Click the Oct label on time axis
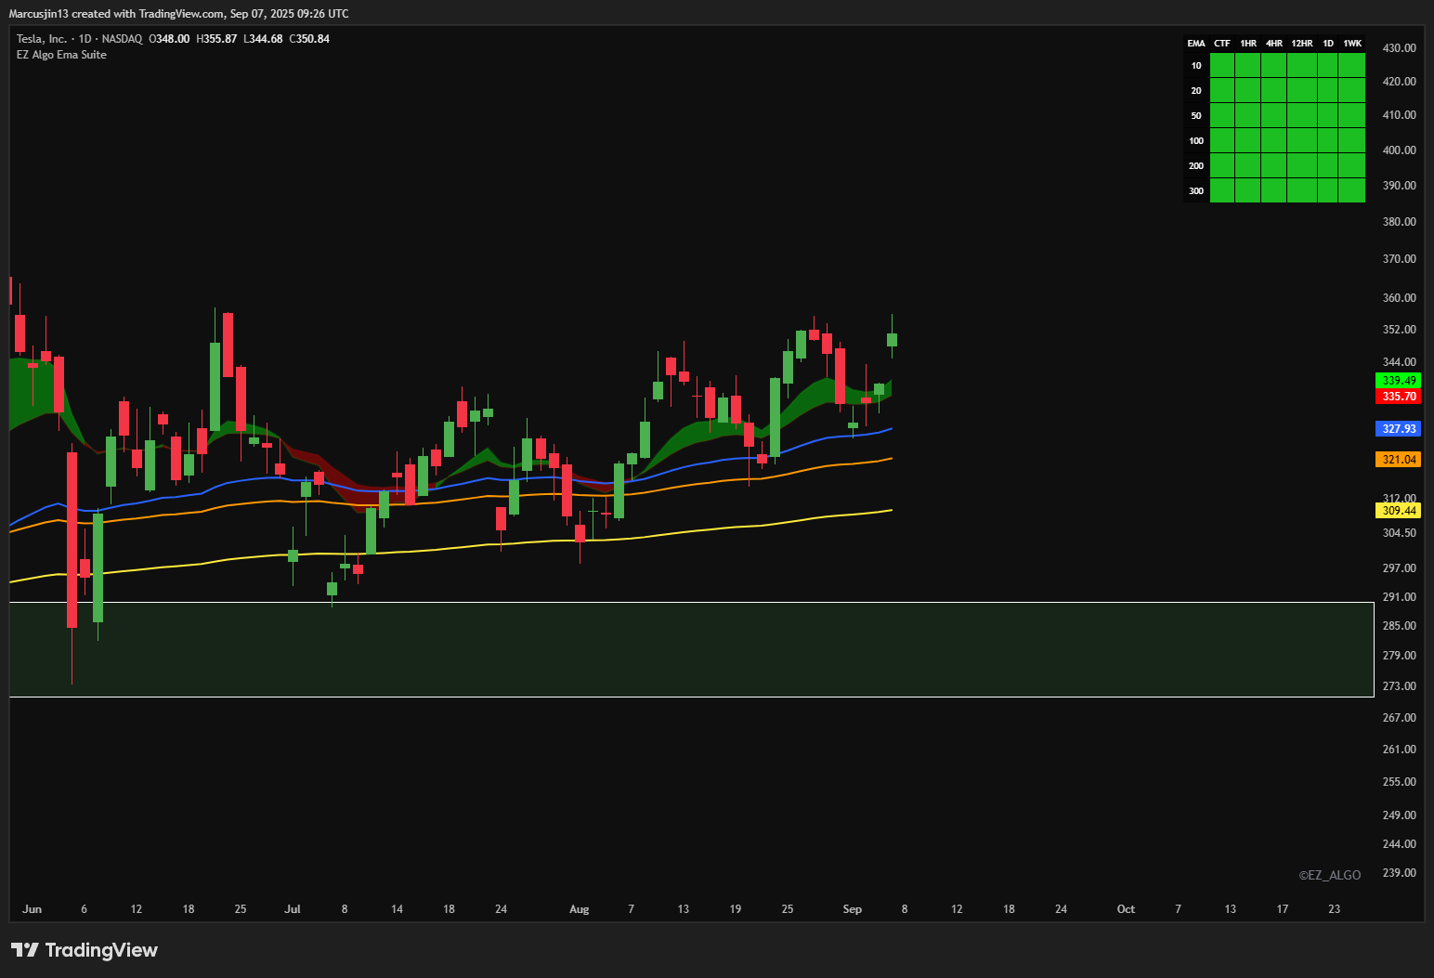The image size is (1434, 978). 1126,909
